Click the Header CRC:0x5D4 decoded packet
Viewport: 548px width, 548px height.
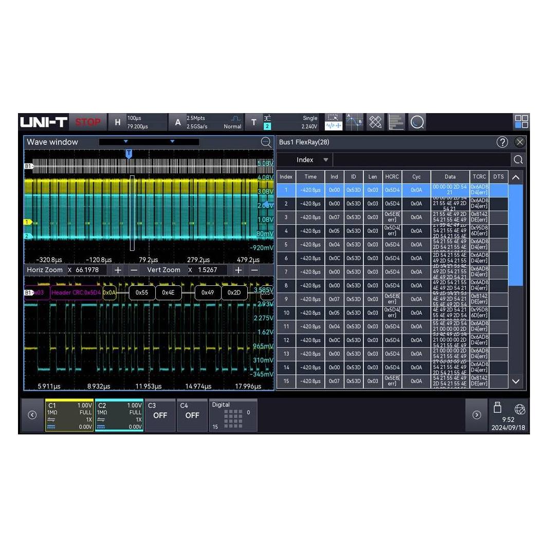click(x=76, y=293)
